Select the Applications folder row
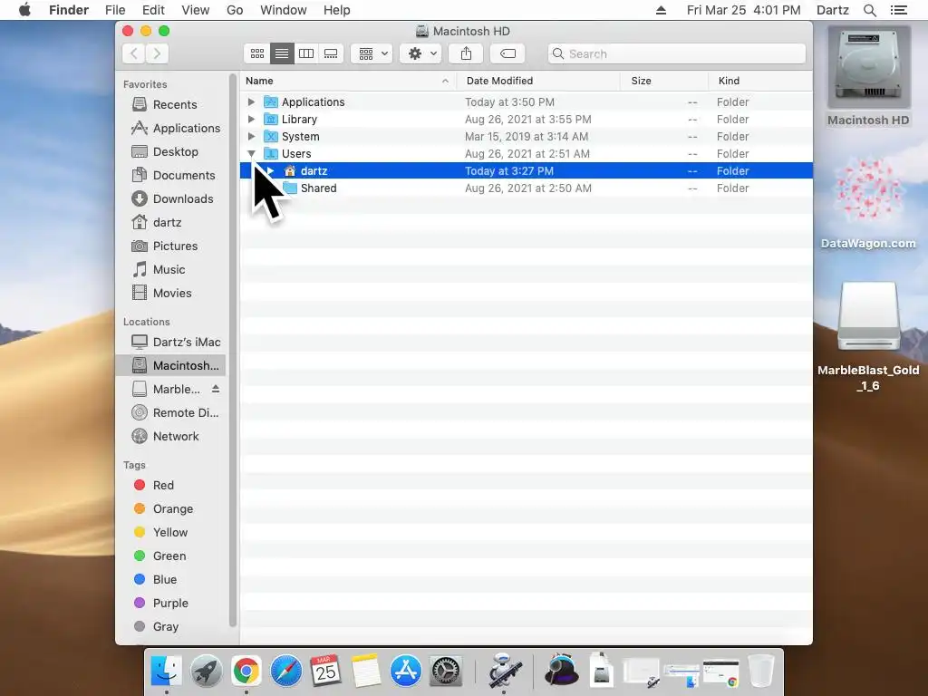The image size is (928, 696). point(527,101)
